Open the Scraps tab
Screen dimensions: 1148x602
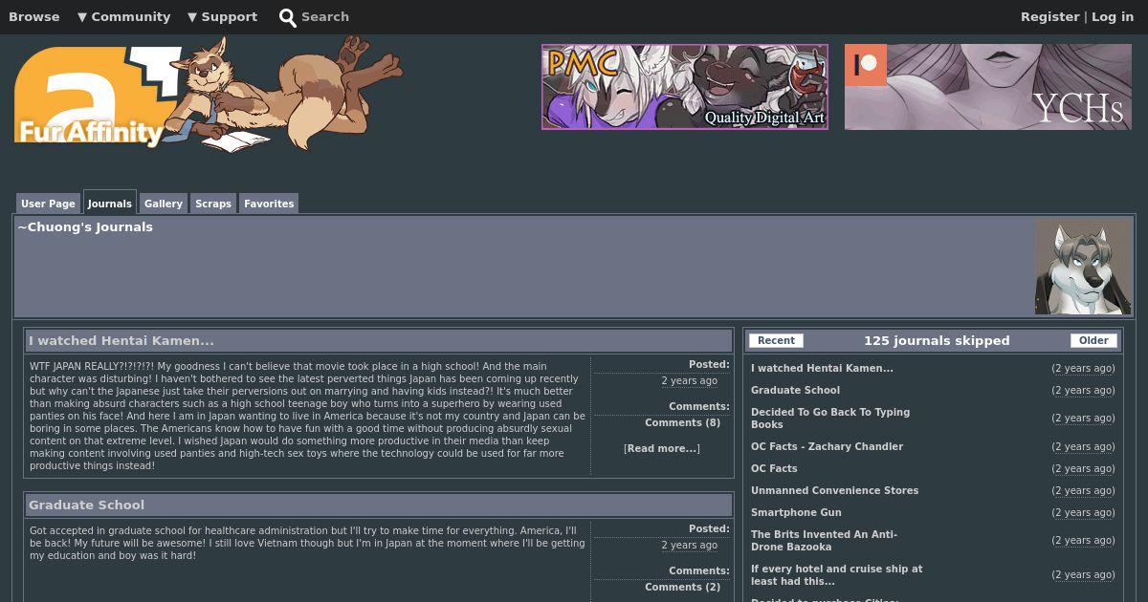(x=213, y=204)
